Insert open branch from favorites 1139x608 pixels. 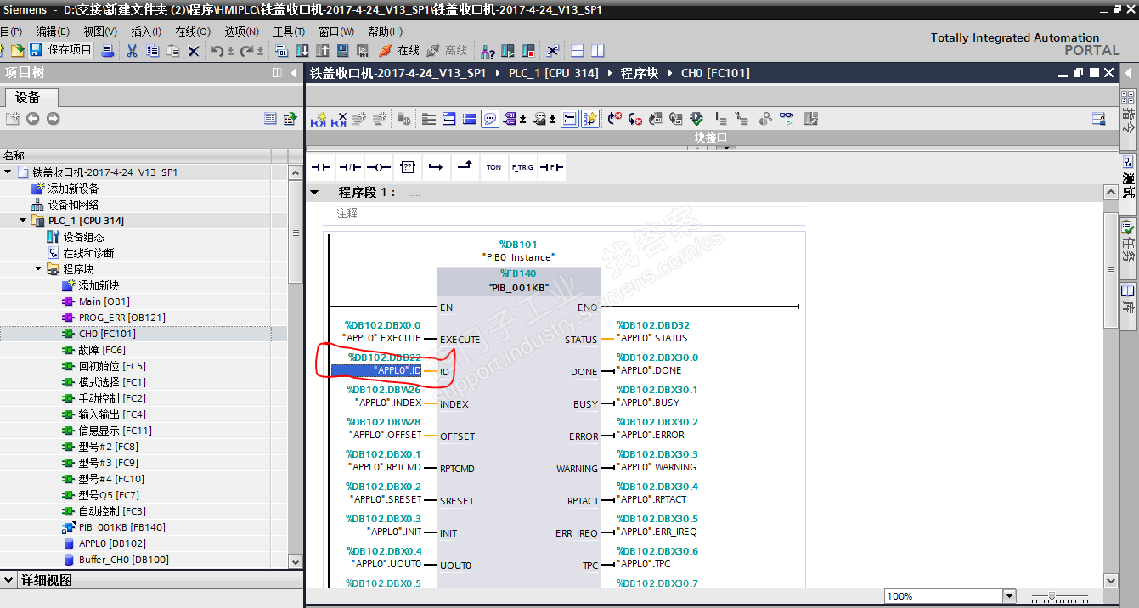[436, 167]
